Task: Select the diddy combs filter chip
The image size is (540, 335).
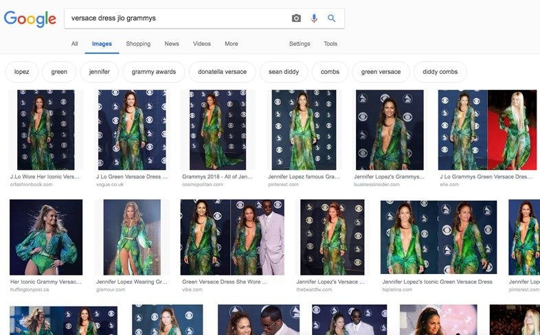Action: click(440, 72)
